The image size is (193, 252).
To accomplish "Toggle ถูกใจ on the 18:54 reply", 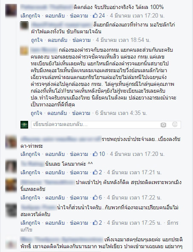I will (x=37, y=40).
